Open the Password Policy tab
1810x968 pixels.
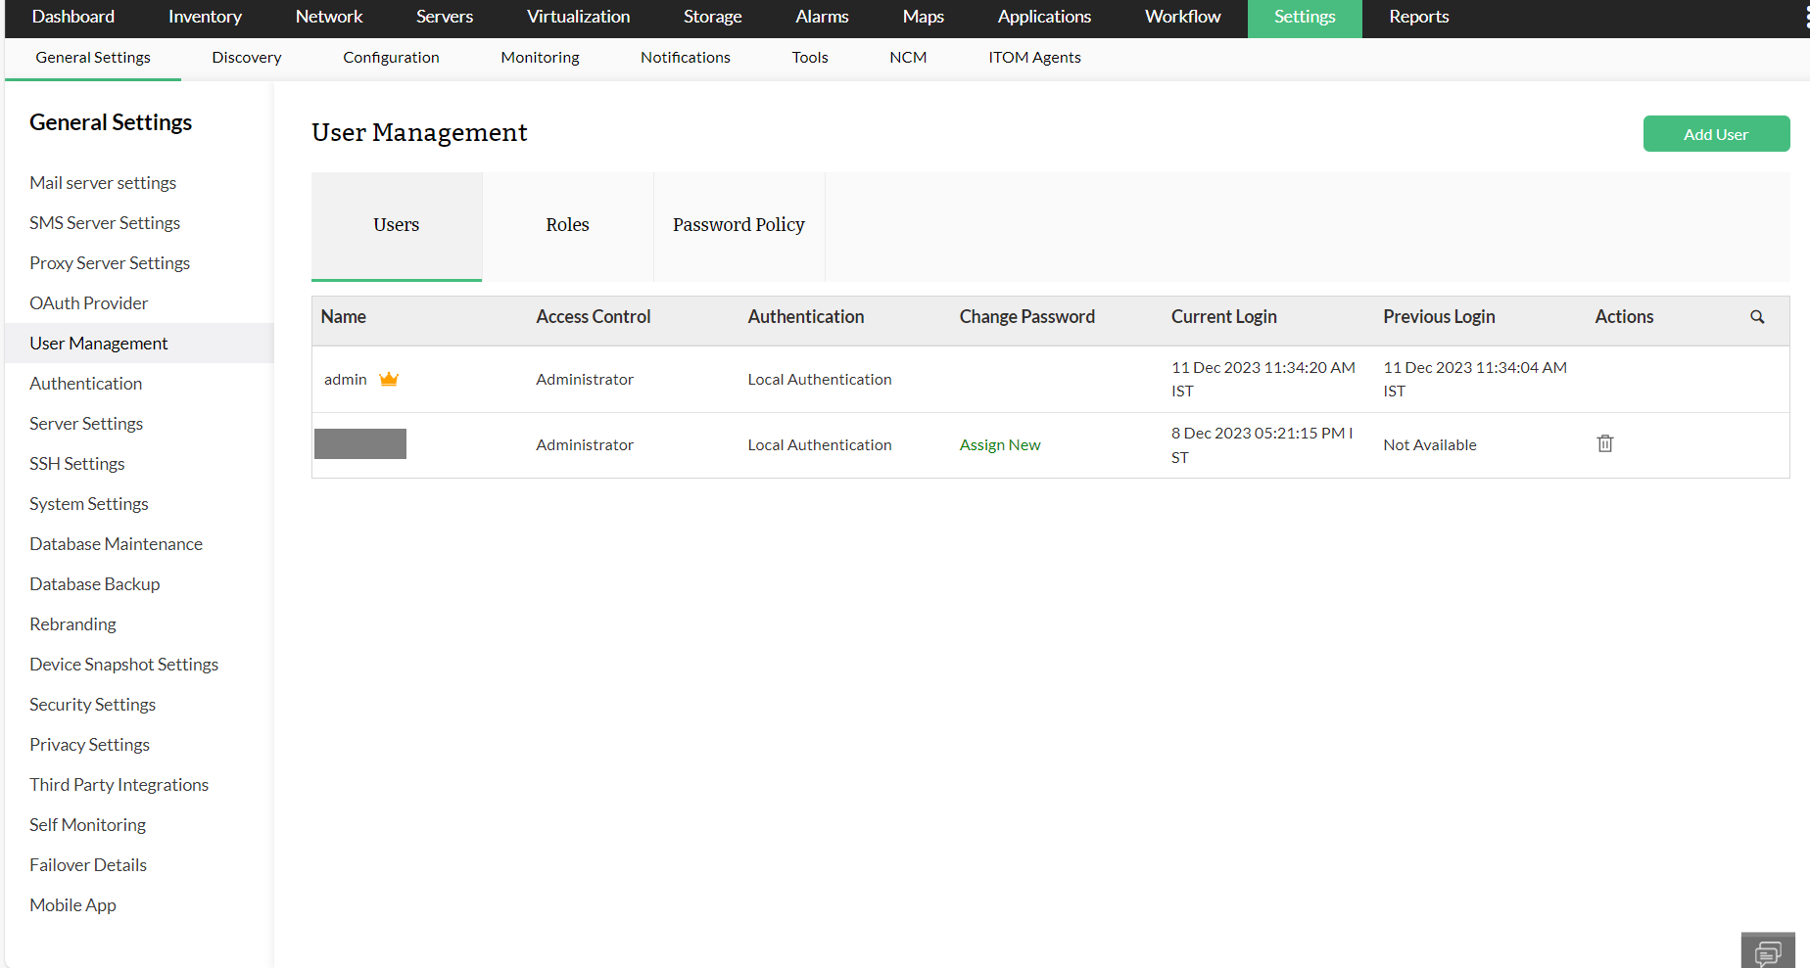pyautogui.click(x=738, y=224)
